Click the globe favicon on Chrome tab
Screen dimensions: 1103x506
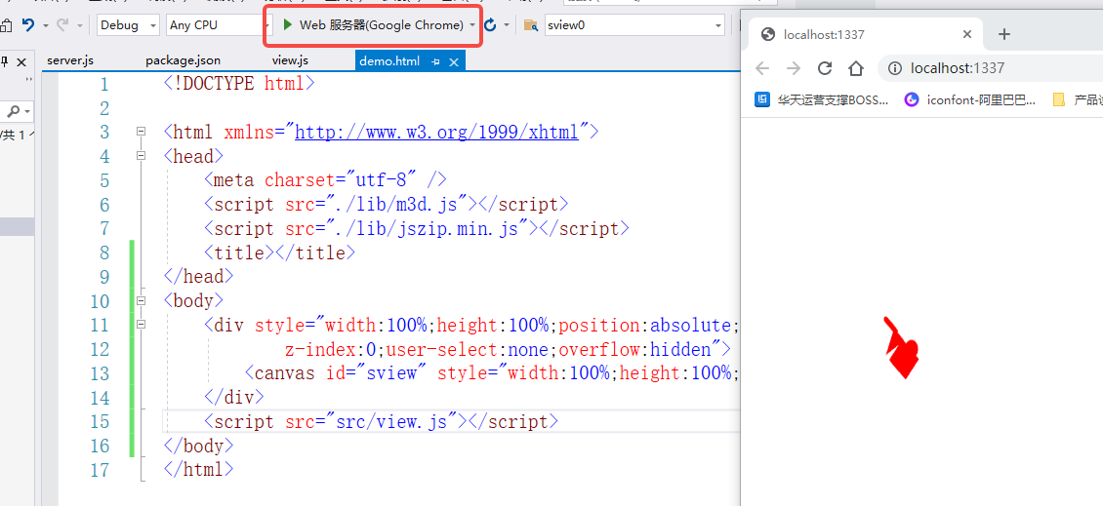769,34
